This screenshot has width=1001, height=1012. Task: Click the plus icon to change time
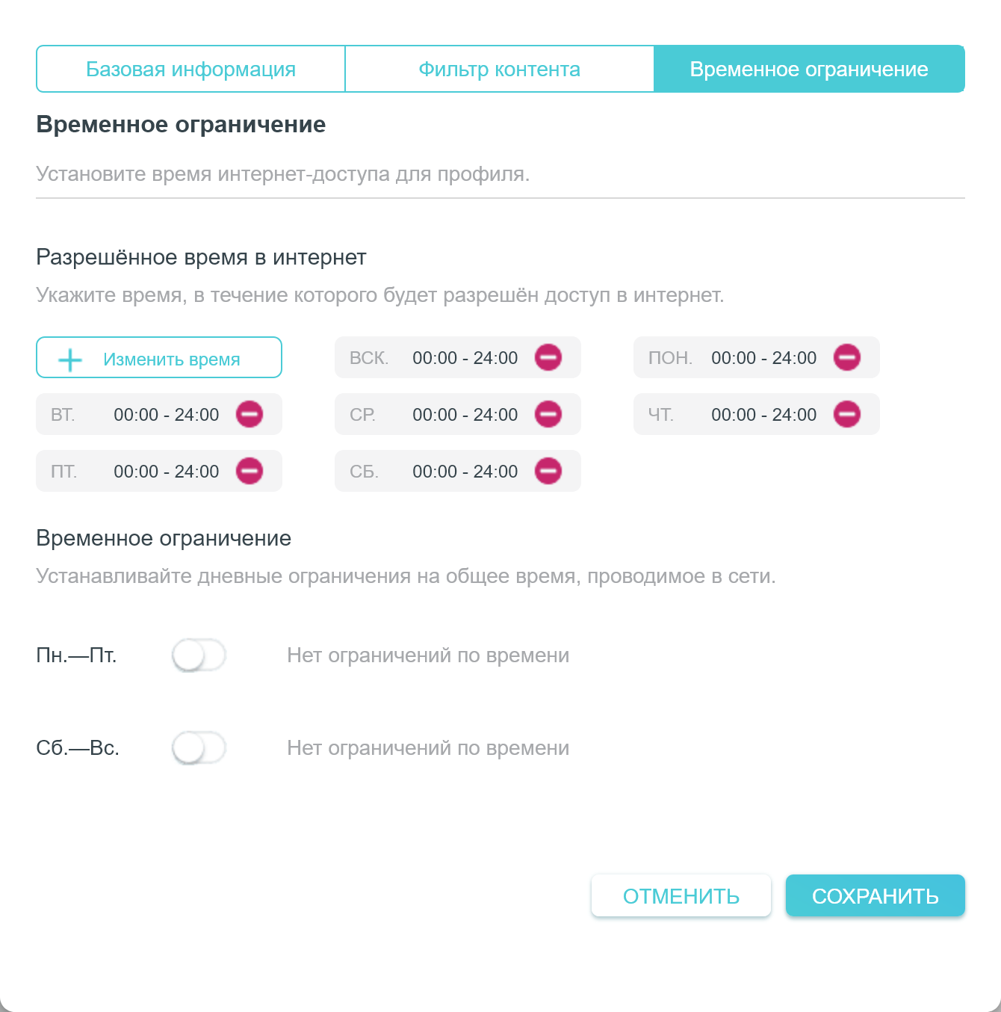click(x=70, y=360)
